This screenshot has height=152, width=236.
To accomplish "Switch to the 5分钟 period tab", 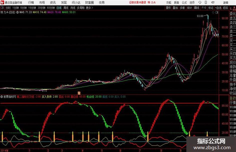I will click(23, 8).
